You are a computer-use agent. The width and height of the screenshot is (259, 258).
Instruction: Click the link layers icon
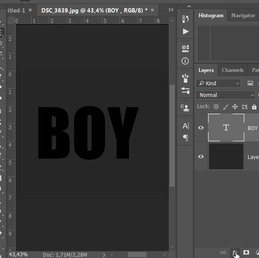coord(223,252)
